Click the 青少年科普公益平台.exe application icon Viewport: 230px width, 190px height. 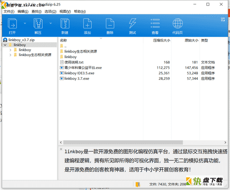pos(62,68)
